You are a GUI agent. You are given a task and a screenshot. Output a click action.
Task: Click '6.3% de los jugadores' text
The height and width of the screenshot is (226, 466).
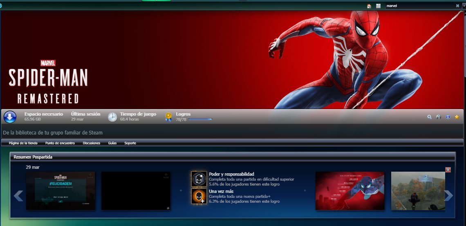pyautogui.click(x=244, y=201)
